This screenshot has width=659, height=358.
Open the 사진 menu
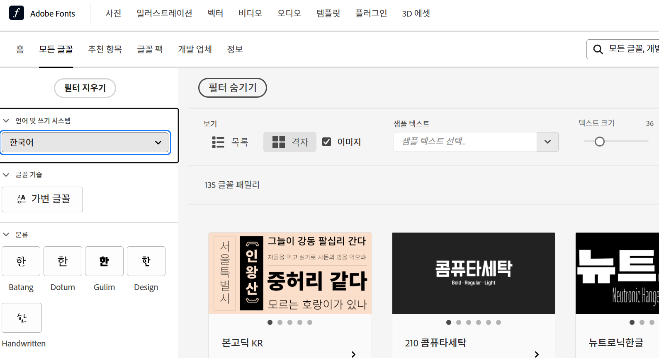point(114,13)
